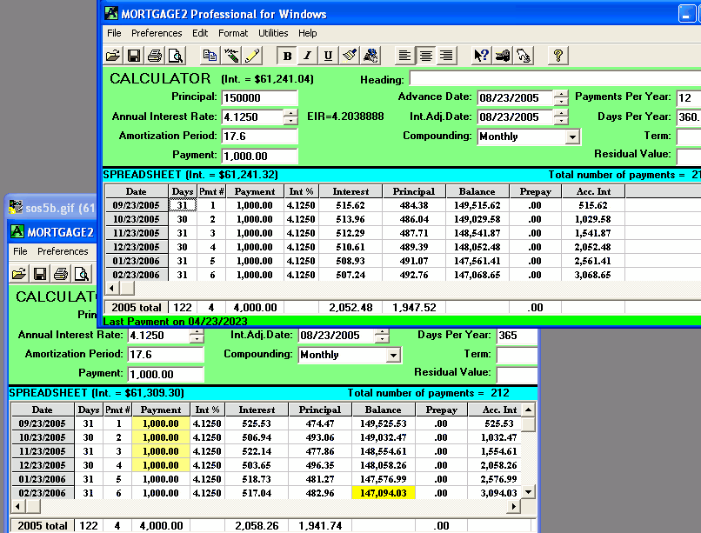This screenshot has height=533, width=701.
Task: Click the Copy icon in the toolbar
Action: pos(210,56)
